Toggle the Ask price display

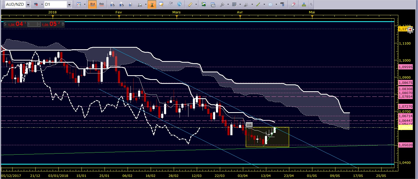coord(102,4)
